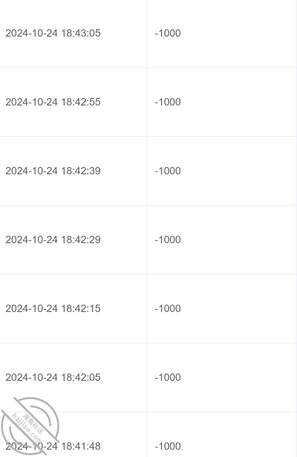
Task: Select the -1000 amount beside 18:41:48
Action: coord(168,446)
